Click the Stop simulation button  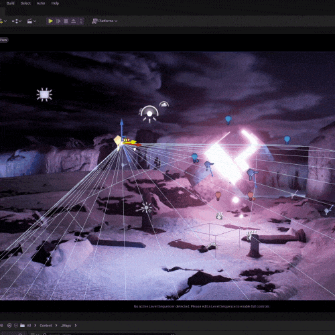(x=66, y=21)
